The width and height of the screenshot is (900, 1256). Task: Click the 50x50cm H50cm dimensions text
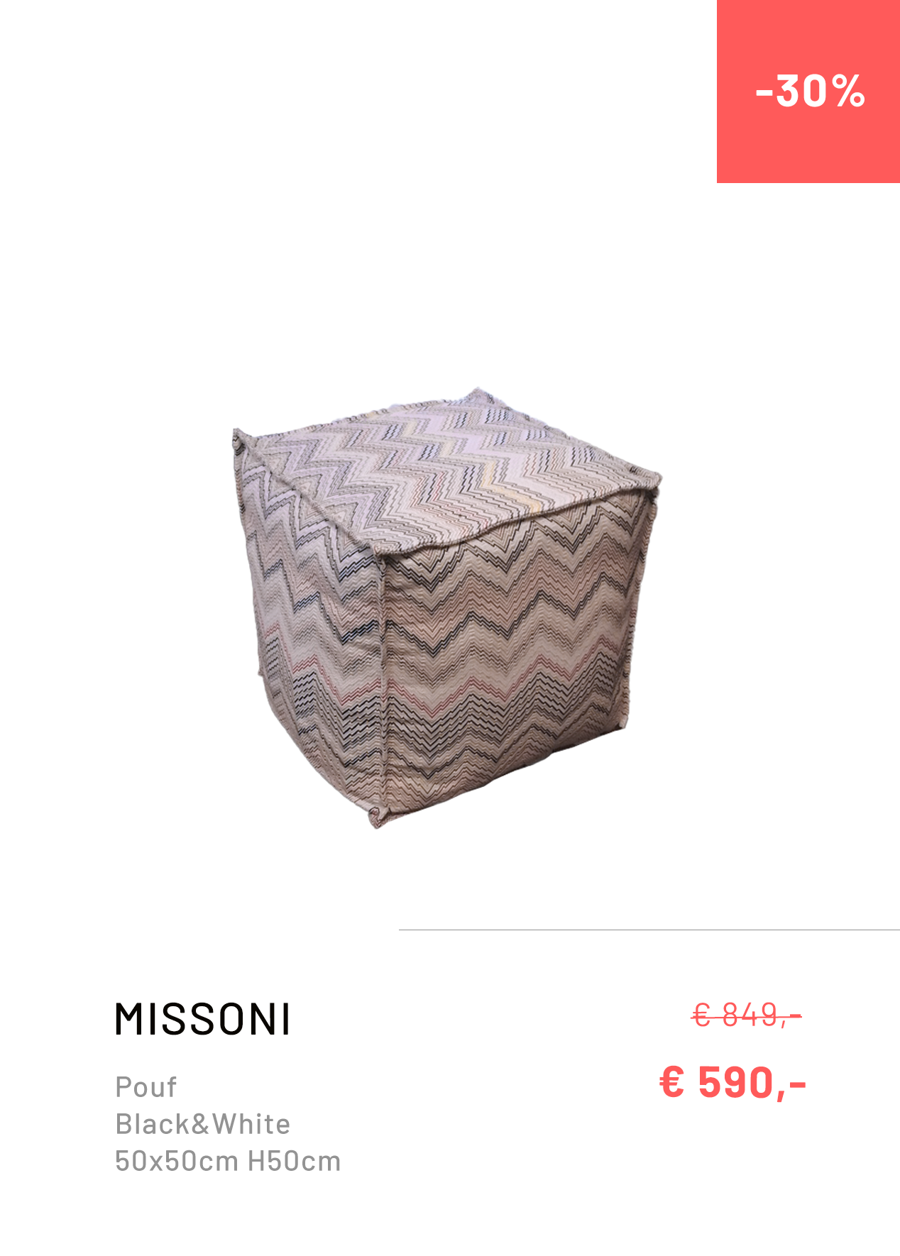228,1161
